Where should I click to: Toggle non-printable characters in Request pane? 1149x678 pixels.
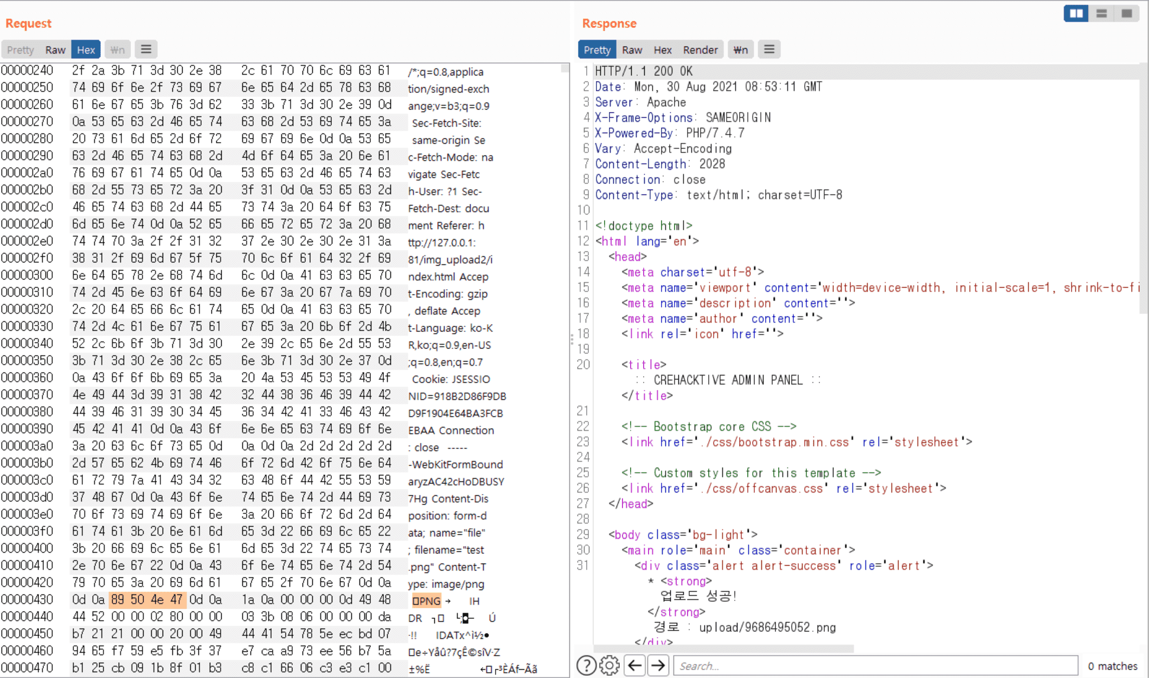click(117, 50)
